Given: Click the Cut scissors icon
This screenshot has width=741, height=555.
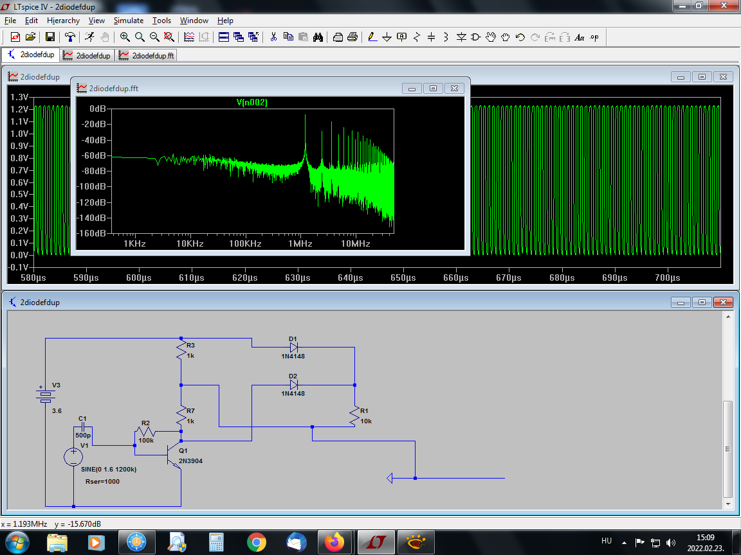Looking at the screenshot, I should 273,37.
